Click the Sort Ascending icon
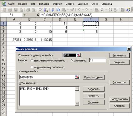 click(x=110, y=10)
